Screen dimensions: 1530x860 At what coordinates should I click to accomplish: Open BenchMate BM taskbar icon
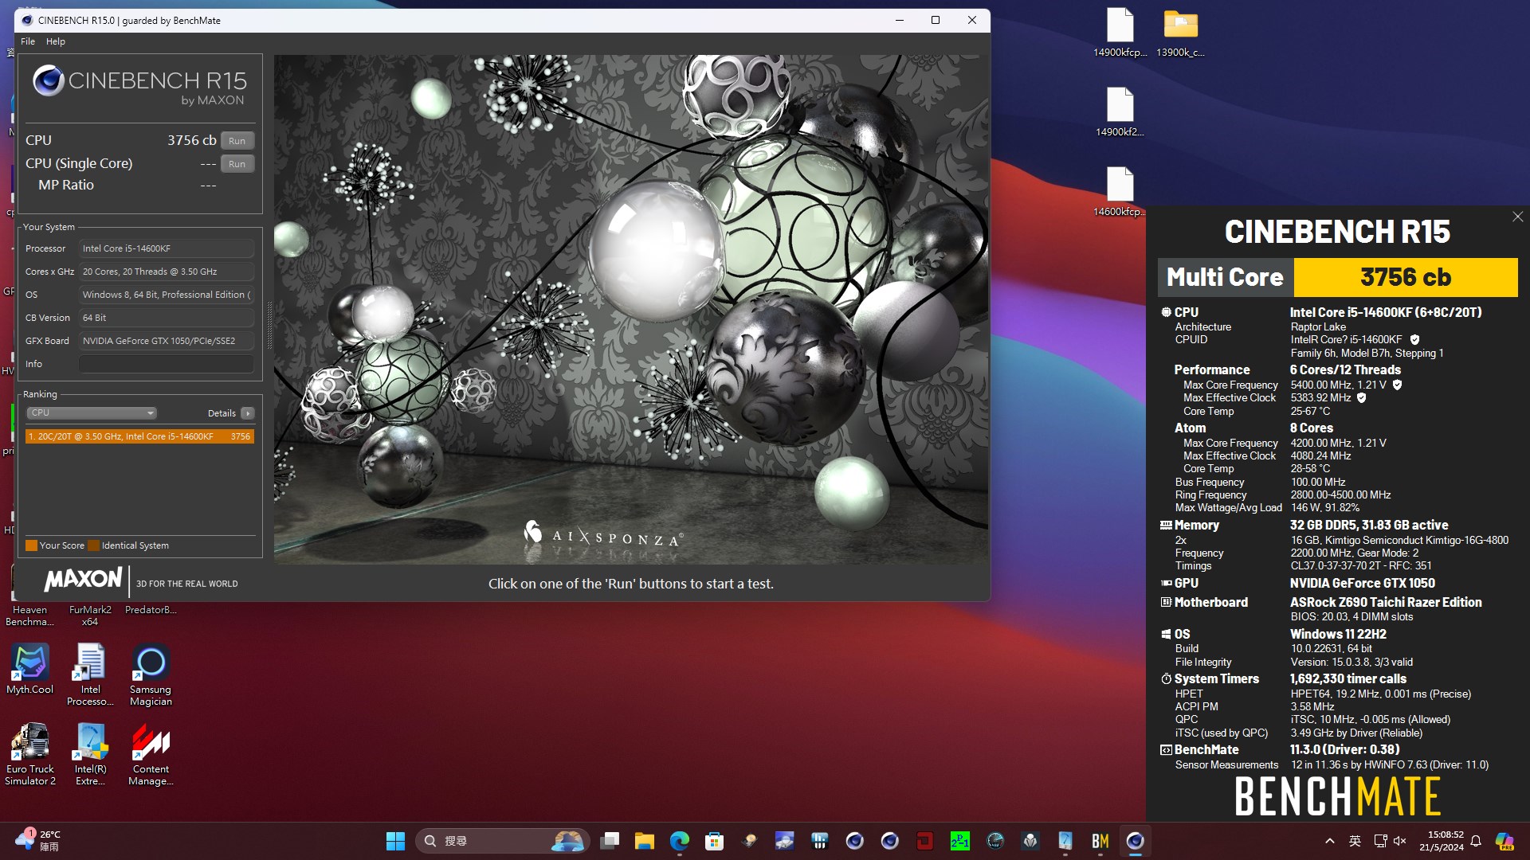[x=1100, y=841]
